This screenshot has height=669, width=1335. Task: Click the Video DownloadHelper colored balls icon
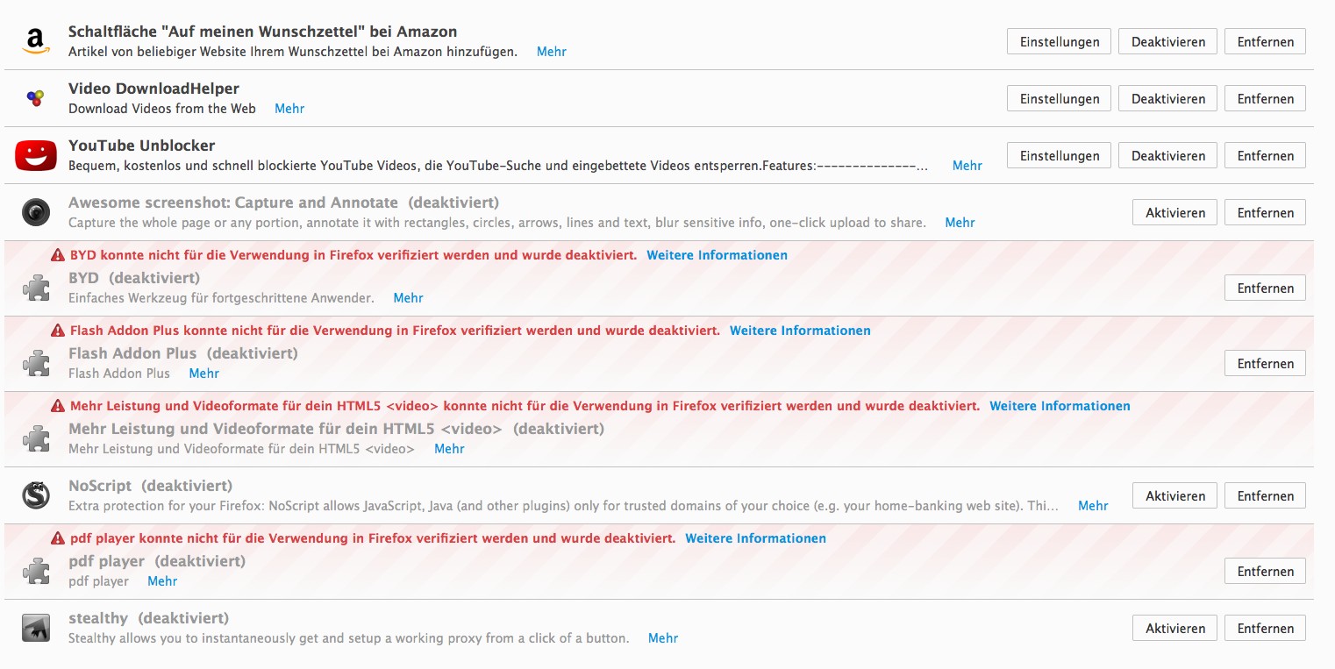click(x=35, y=98)
